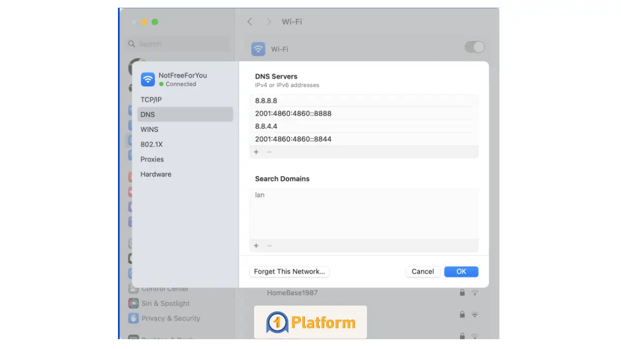621x349 pixels.
Task: Select the Siri & Spotlight sidebar icon
Action: 134,304
